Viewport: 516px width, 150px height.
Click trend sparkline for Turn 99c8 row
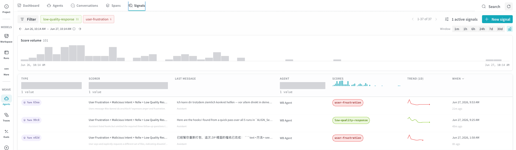(x=419, y=120)
